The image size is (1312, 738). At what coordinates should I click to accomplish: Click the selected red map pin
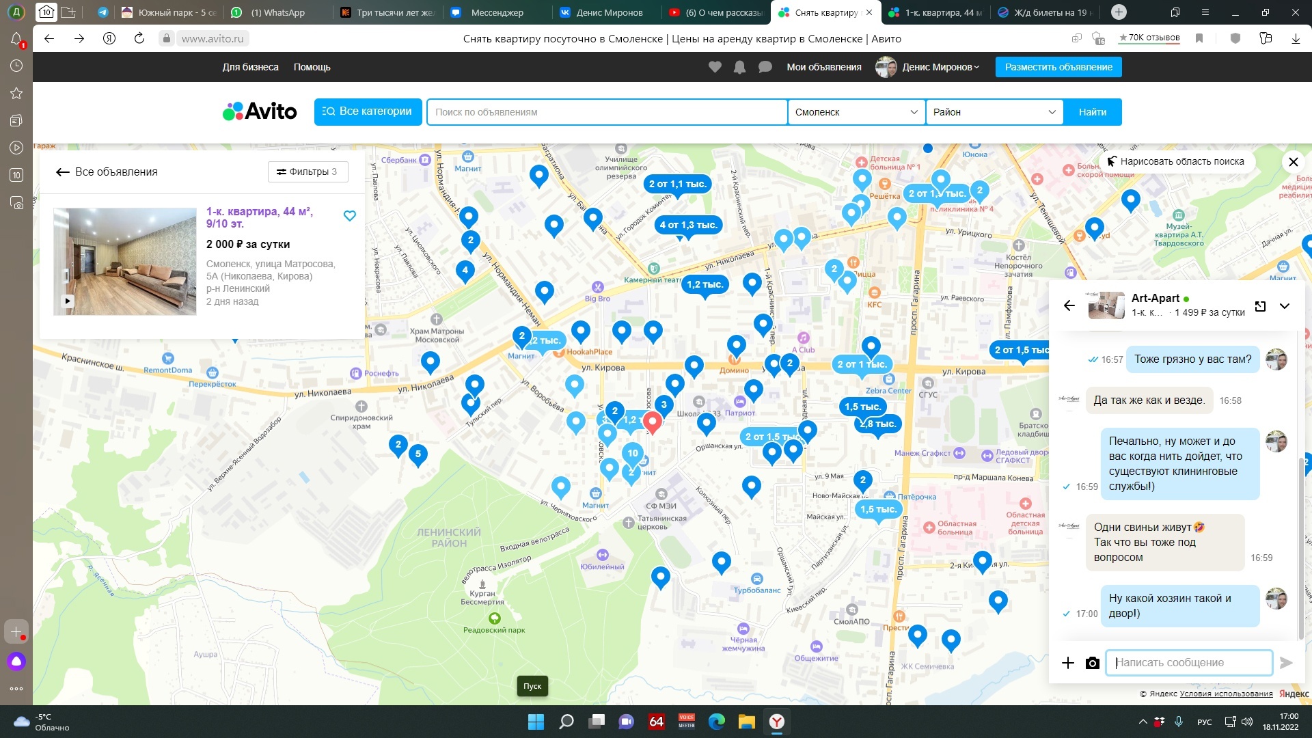tap(652, 422)
